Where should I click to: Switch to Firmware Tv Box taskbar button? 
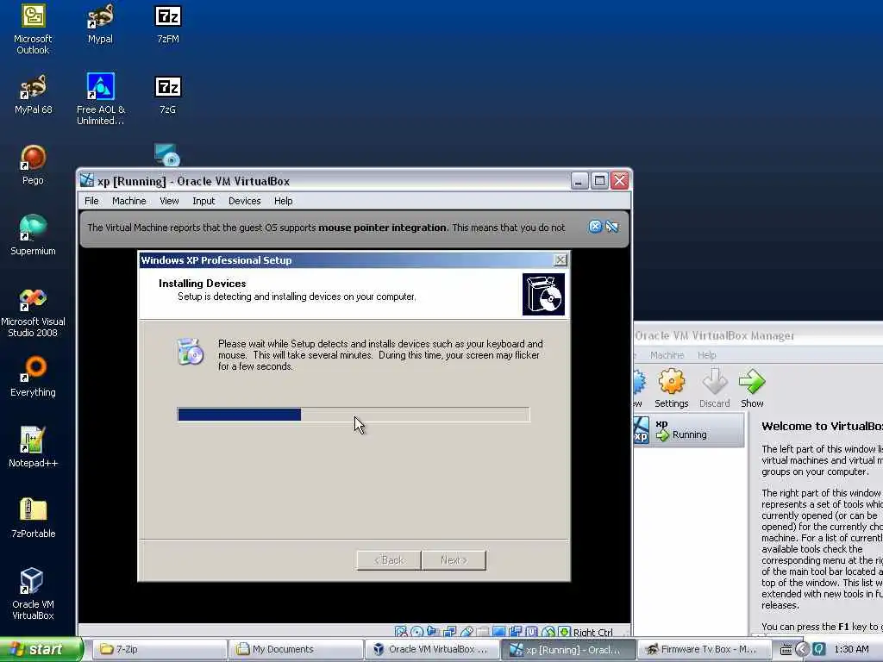tap(705, 649)
